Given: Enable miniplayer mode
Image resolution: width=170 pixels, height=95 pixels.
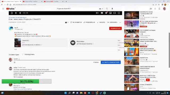Looking at the screenshot, I should click(x=110, y=13).
